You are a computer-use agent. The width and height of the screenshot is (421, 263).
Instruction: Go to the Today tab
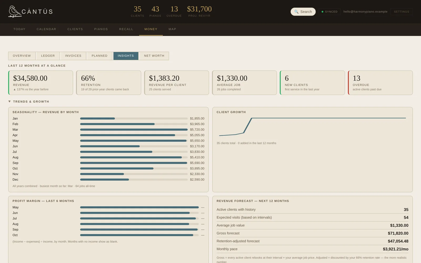(x=19, y=29)
